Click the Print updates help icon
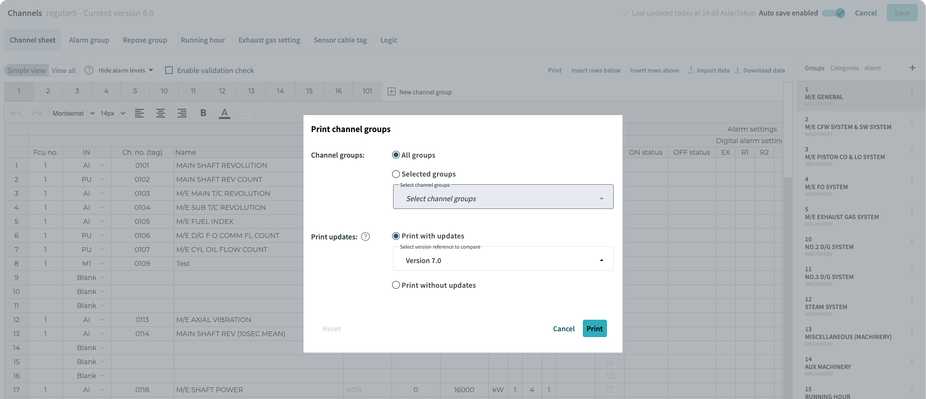 tap(366, 236)
